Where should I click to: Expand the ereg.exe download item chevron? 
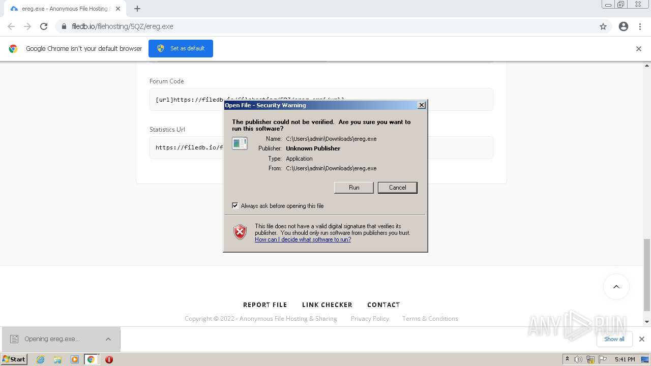click(x=108, y=339)
